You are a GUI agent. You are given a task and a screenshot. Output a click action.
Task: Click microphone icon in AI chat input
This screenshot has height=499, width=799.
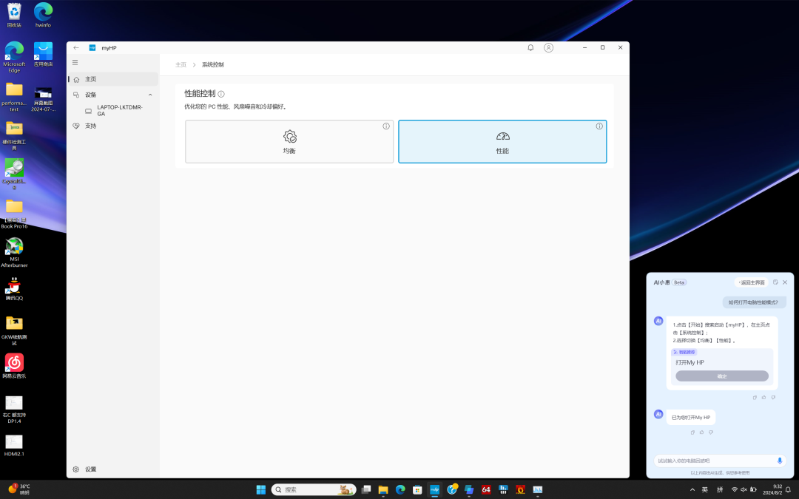click(x=779, y=461)
